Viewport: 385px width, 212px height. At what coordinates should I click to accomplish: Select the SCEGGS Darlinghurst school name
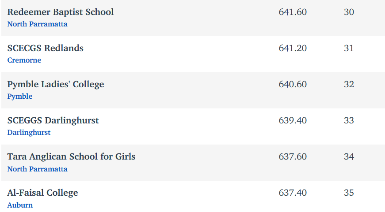click(x=53, y=120)
